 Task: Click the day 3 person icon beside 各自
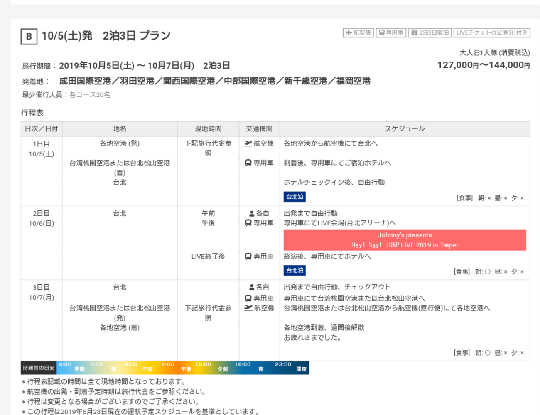252,287
